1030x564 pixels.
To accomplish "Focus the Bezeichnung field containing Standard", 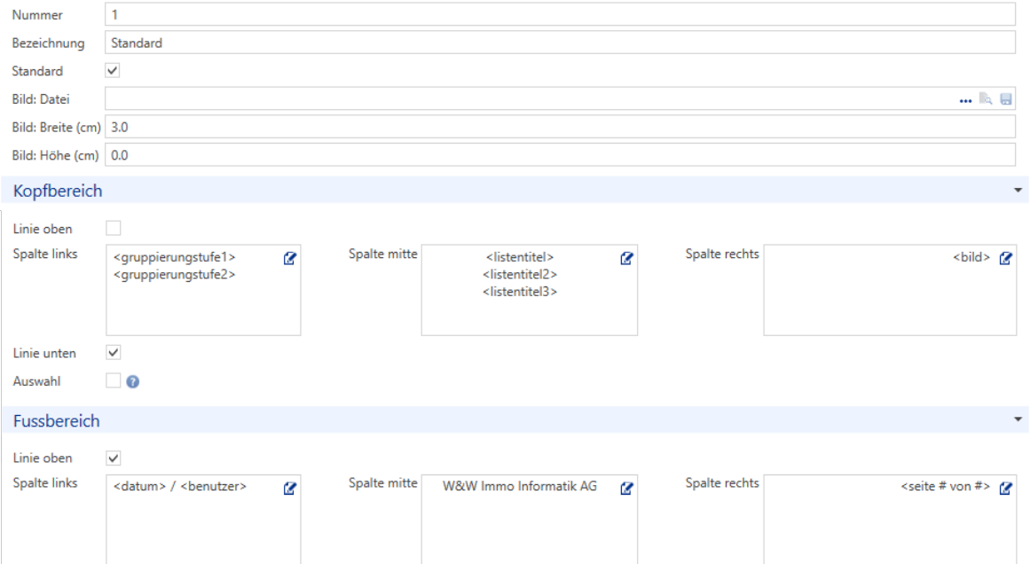I will pos(561,43).
